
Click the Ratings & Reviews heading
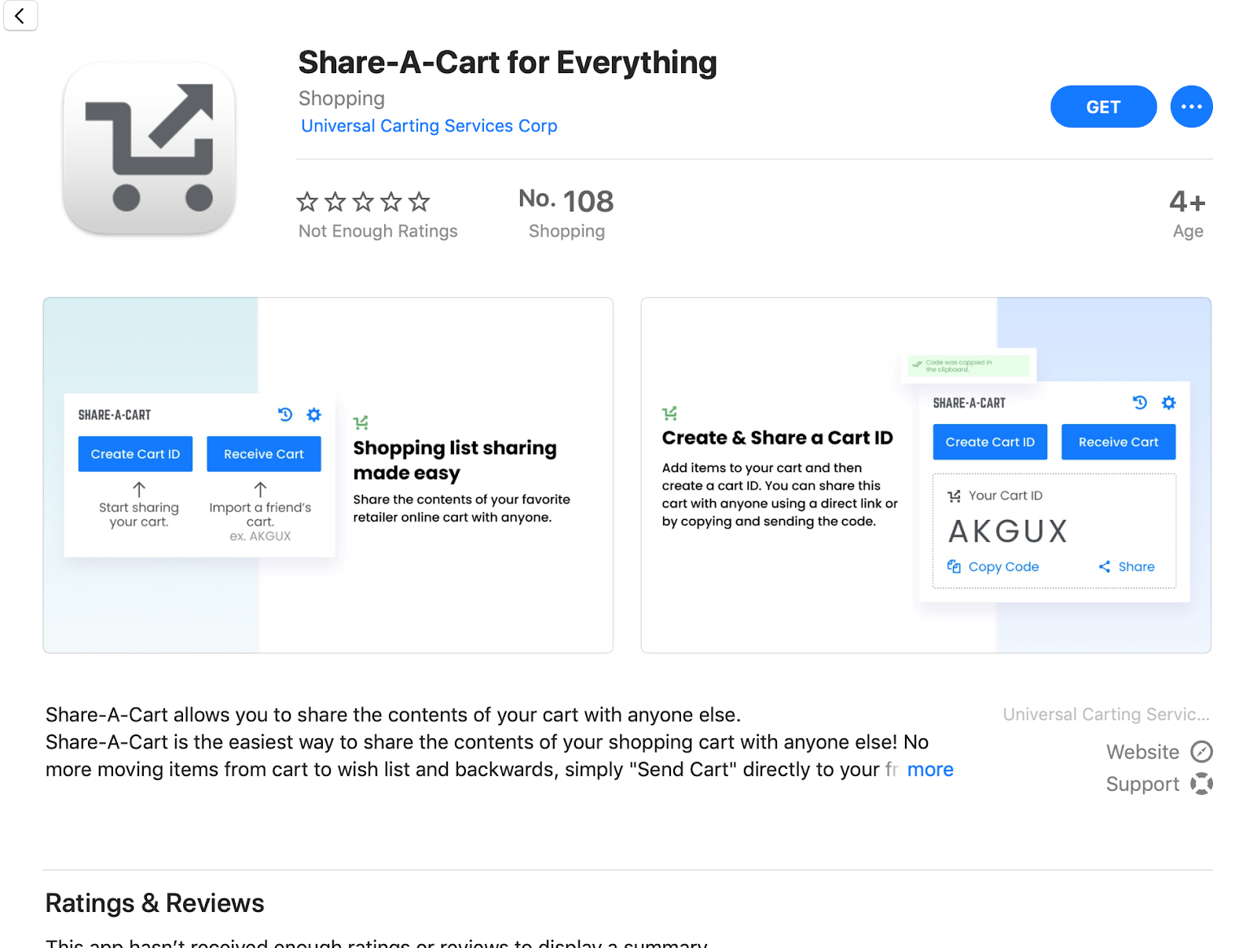click(155, 903)
